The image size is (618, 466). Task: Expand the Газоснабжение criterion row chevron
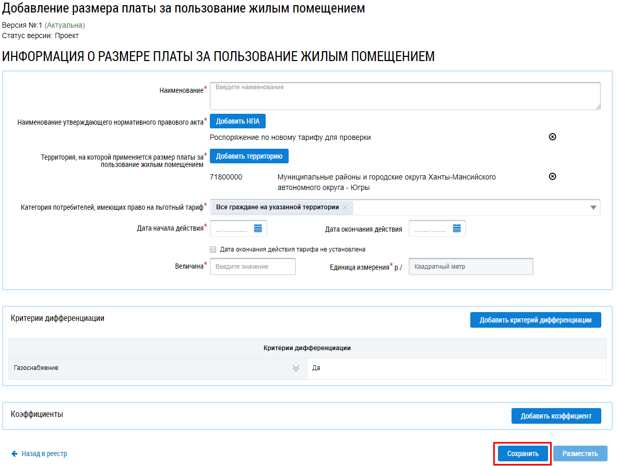pos(296,368)
